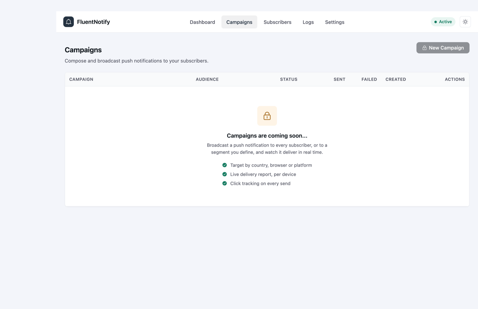Open the Logs tab
Viewport: 478px width, 309px height.
point(308,22)
